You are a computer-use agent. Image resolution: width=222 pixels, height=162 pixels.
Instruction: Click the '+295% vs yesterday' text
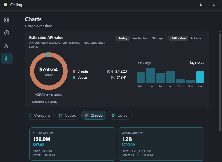[48, 94]
